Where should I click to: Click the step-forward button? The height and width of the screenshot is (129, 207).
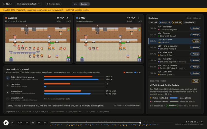click(12, 123)
